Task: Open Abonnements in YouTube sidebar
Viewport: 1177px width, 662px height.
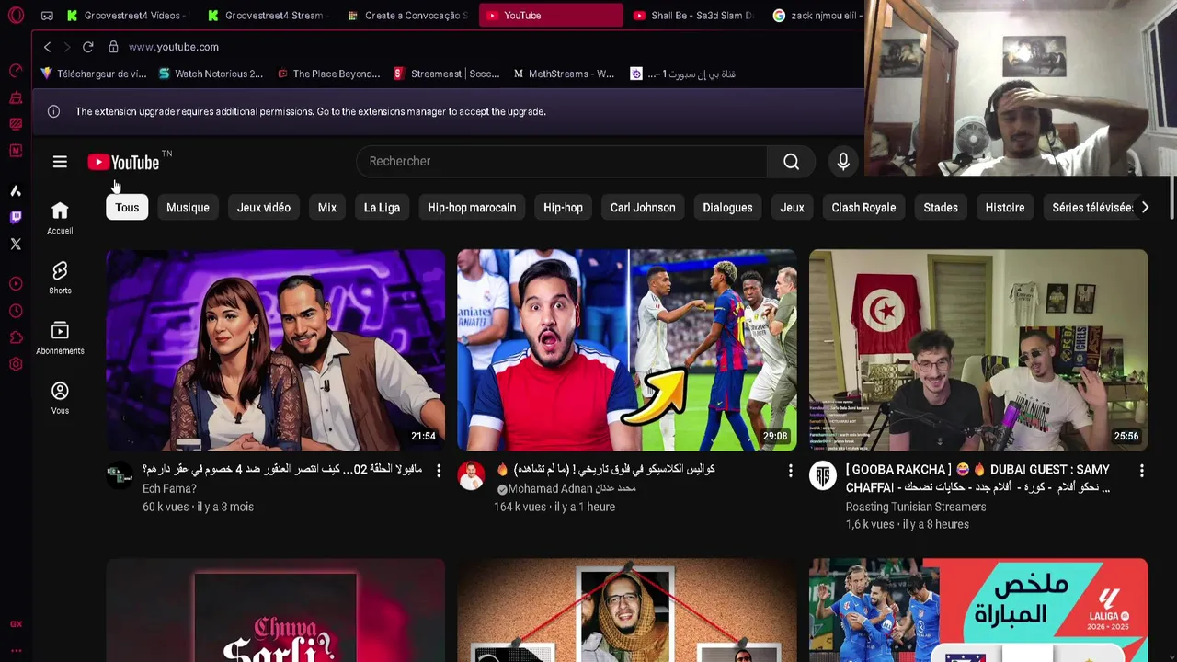Action: (60, 337)
